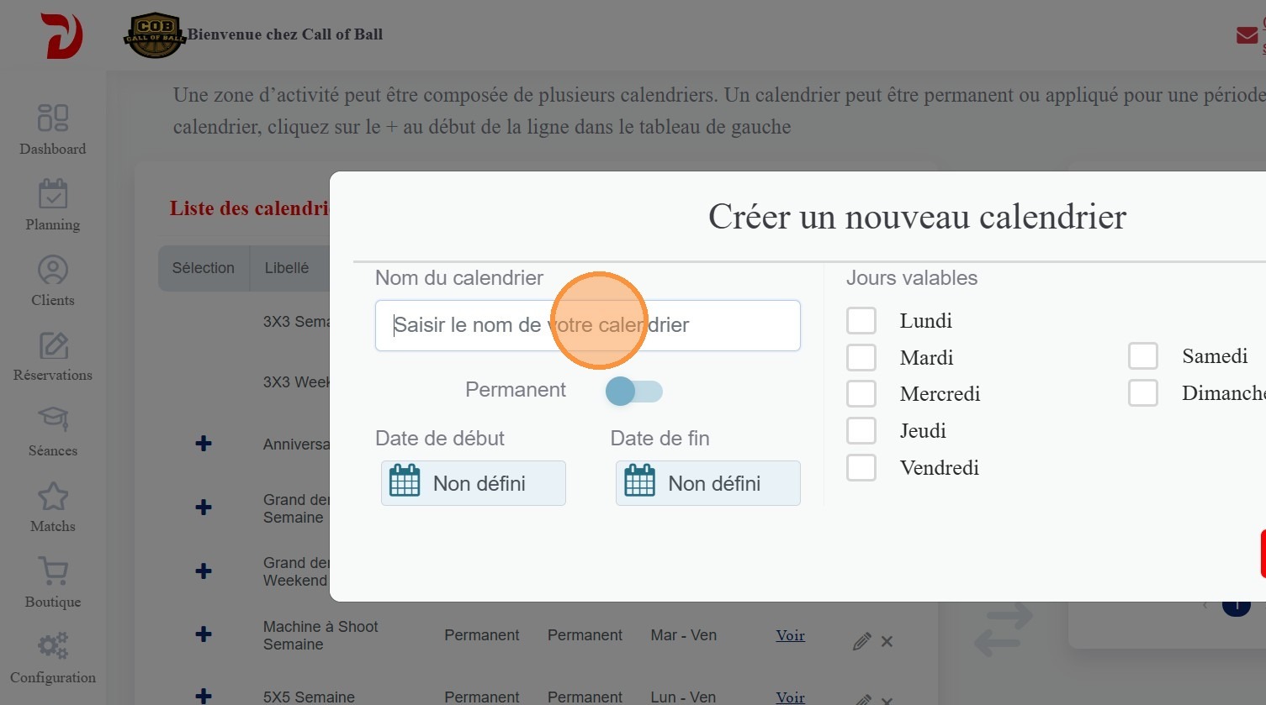
Task: Open the Boutique cart icon
Action: coord(52,571)
